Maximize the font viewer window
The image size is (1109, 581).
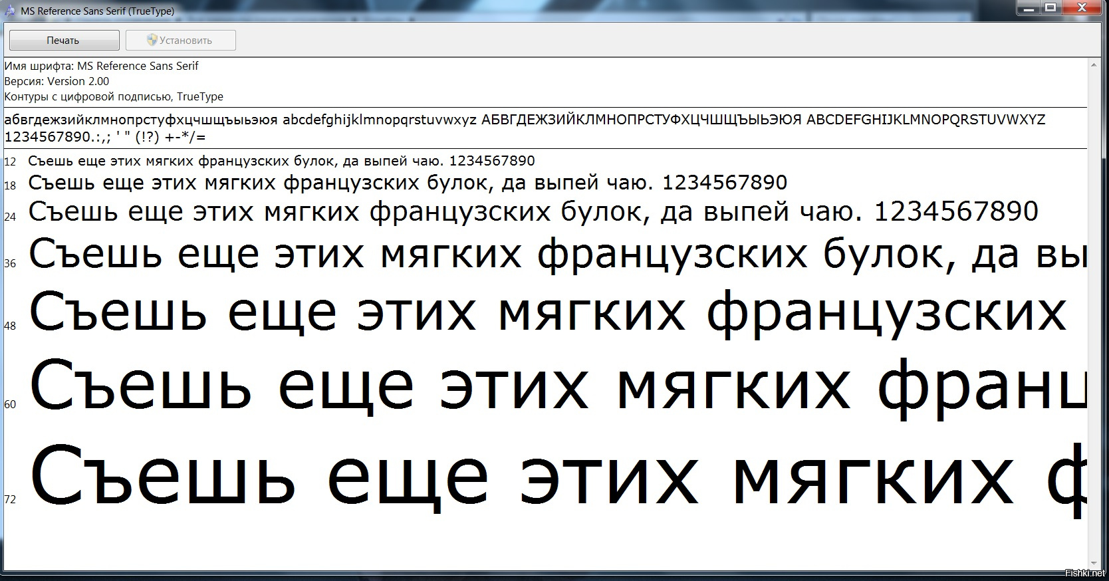(x=1050, y=8)
